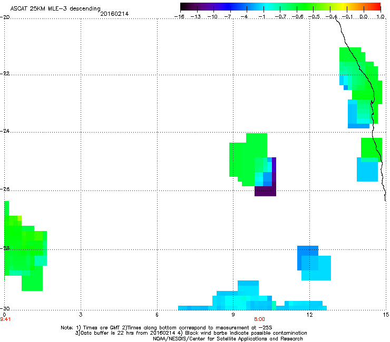The width and height of the screenshot is (390, 342).
Task: Select the '-0.1' color scale value
Action: 347,17
